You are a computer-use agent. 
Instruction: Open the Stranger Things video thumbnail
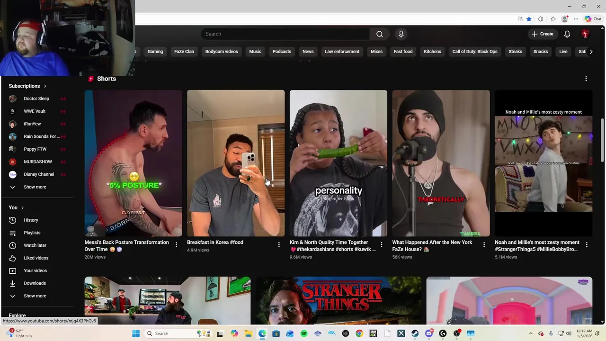[339, 300]
